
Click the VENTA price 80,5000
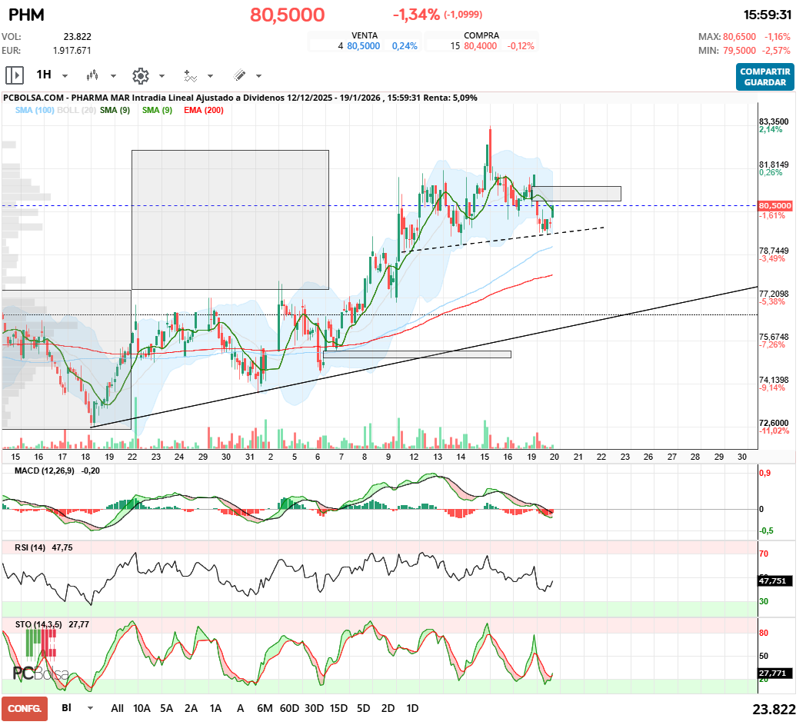coord(364,46)
